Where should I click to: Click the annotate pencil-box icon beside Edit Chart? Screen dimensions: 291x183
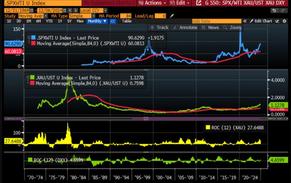click(x=277, y=21)
